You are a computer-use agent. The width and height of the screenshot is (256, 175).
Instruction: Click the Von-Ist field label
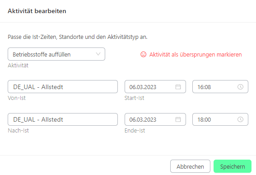point(17,98)
